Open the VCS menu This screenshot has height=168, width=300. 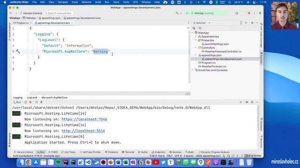coord(135,2)
